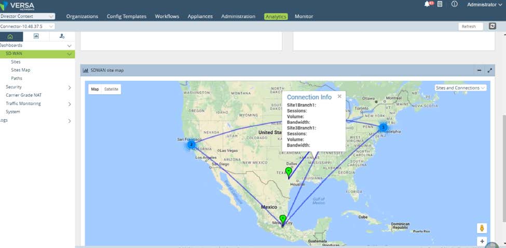
Task: Switch map to Map view
Action: pos(95,89)
